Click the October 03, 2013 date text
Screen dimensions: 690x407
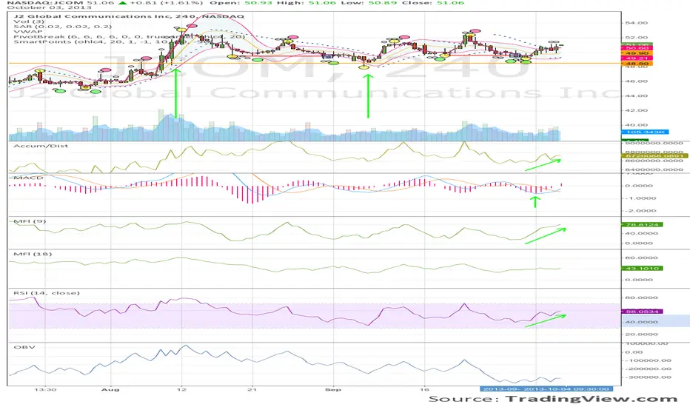(x=50, y=8)
